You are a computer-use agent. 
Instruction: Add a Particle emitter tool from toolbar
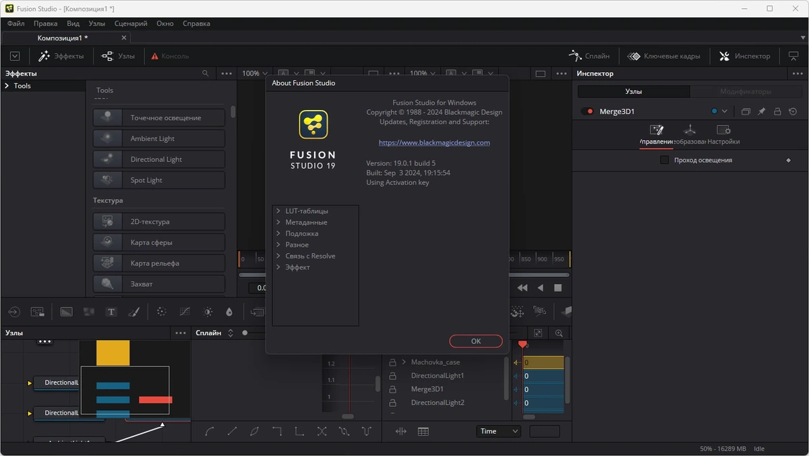click(x=161, y=312)
